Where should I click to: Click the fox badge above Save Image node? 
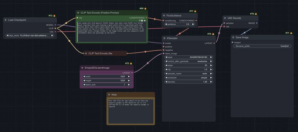click(291, 33)
